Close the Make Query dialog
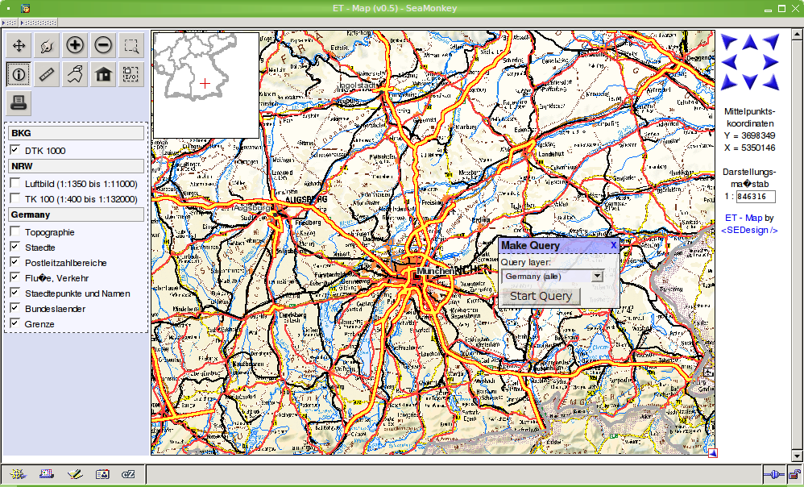 tap(613, 245)
